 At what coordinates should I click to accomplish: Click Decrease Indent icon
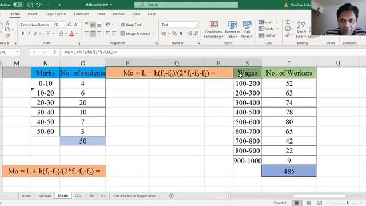pyautogui.click(x=108, y=34)
